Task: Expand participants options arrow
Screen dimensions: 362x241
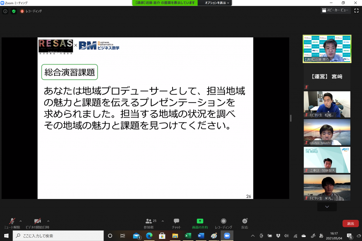Action: click(163, 221)
